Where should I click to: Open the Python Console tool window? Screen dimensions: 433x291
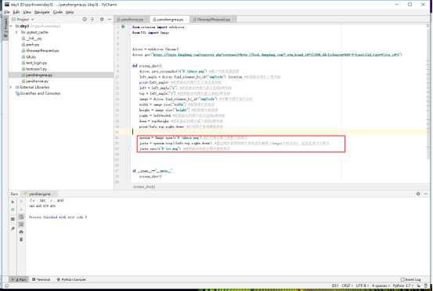click(71, 279)
